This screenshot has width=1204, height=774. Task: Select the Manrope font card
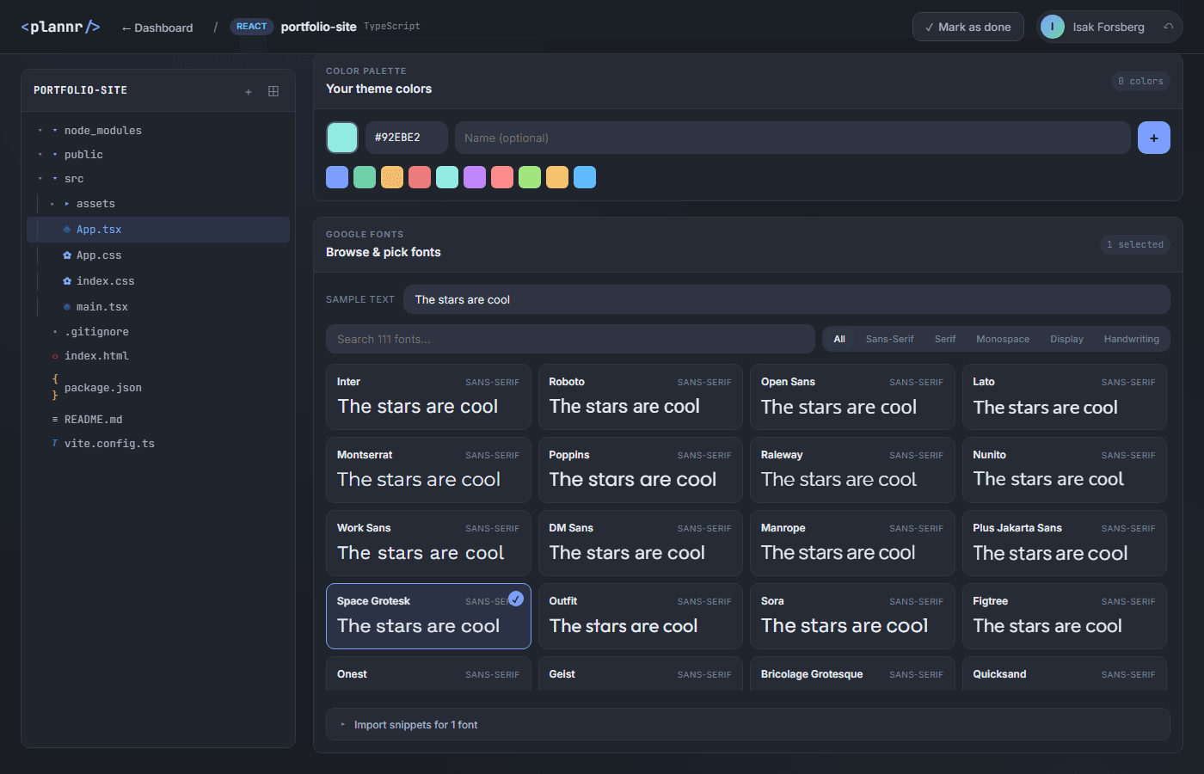coord(852,543)
